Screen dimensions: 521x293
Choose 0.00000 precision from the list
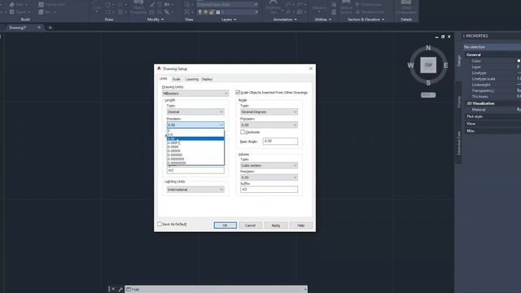tap(195, 151)
